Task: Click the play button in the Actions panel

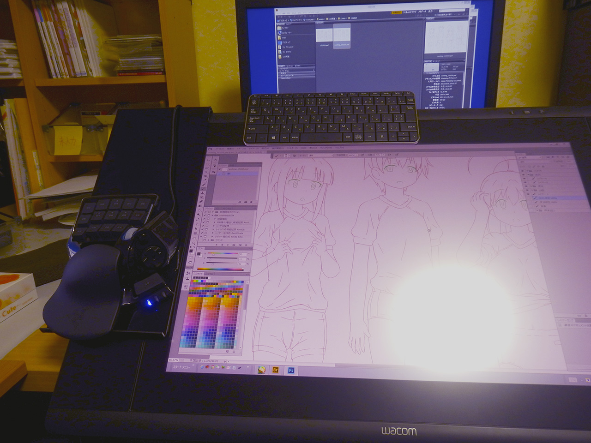Action: (228, 245)
